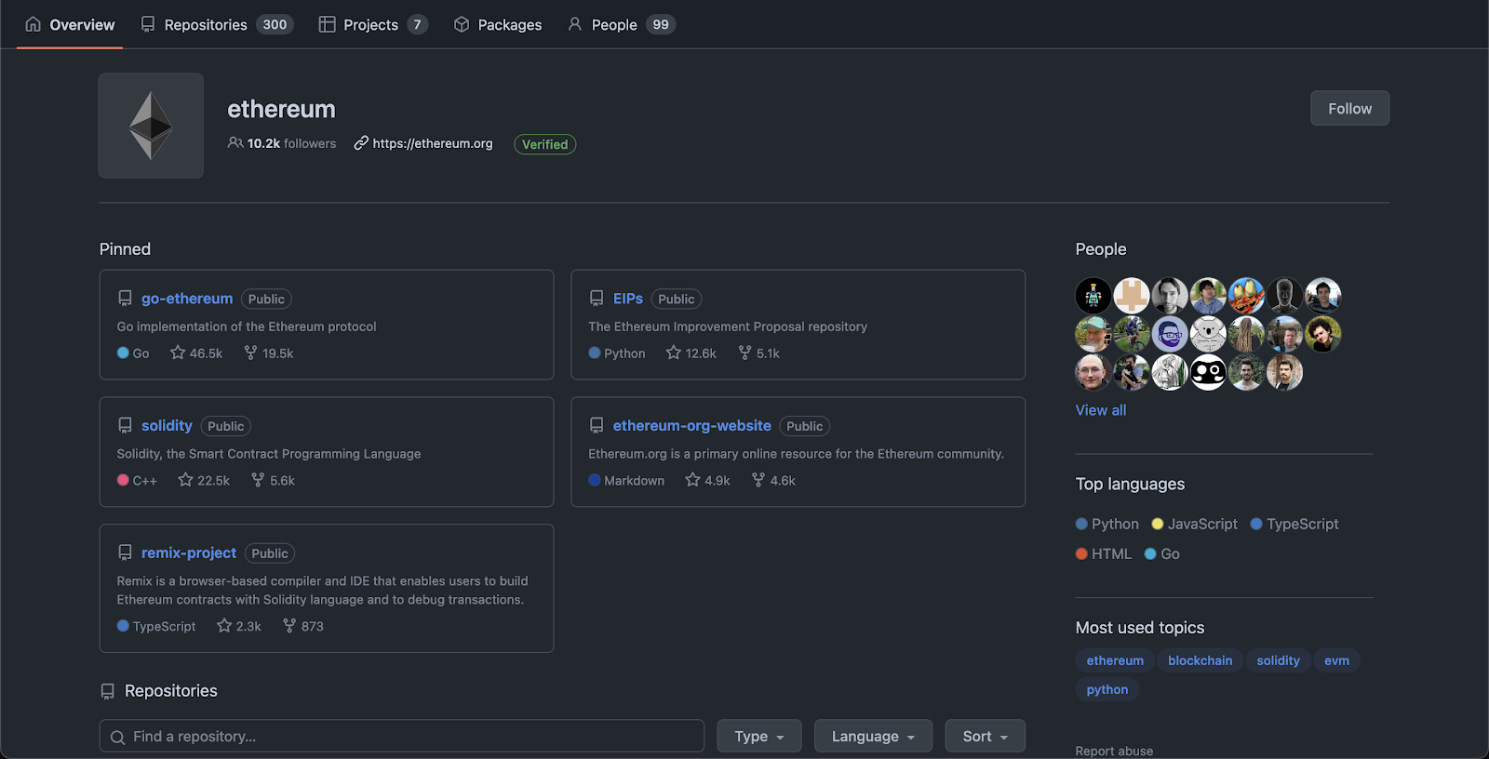Click the Repositories section heading icon
1489x759 pixels.
tap(108, 691)
